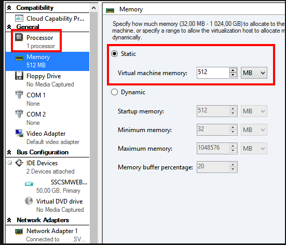Collapse the Network Adapters section
This screenshot has width=286, height=245.
(x=9, y=220)
